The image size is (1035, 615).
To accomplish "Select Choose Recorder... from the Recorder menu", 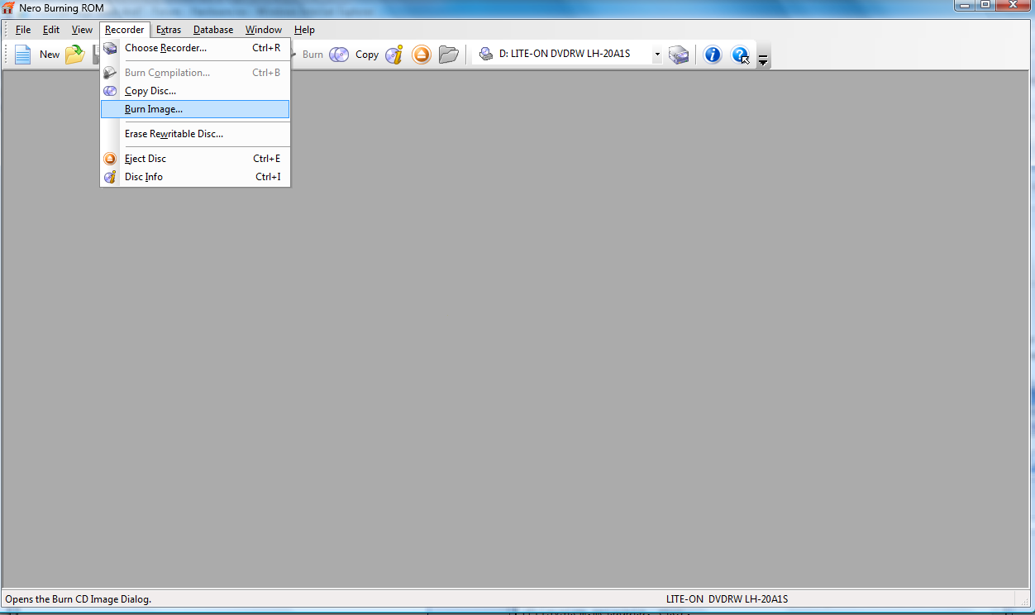I will click(x=195, y=48).
